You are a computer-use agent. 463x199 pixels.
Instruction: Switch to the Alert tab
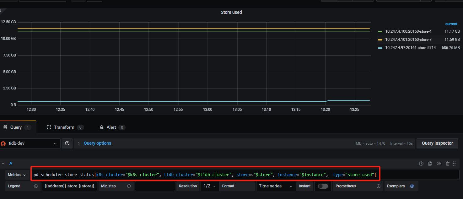coord(111,127)
